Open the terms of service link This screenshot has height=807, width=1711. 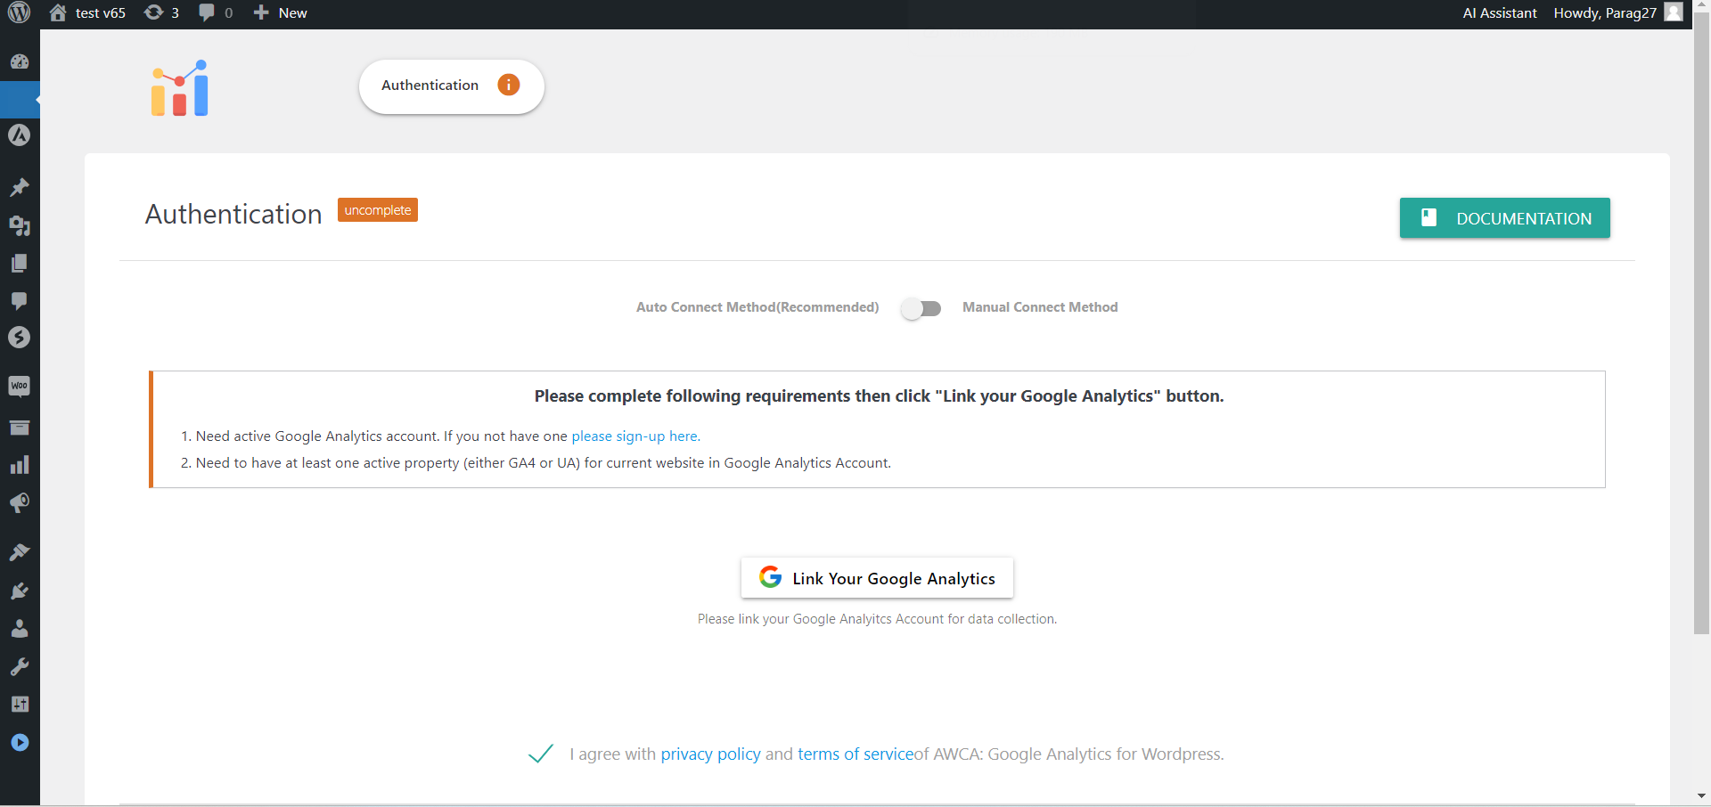855,754
